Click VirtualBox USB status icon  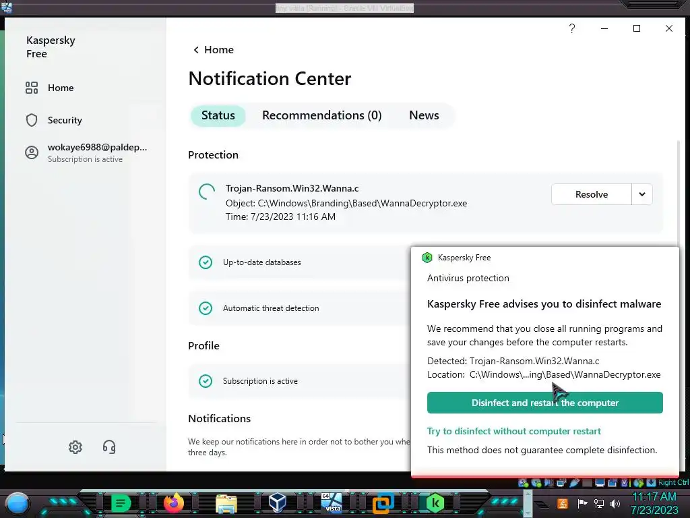click(575, 483)
